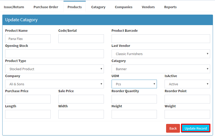Open the Companies tab
Screen dimensions: 215x137
124,7
